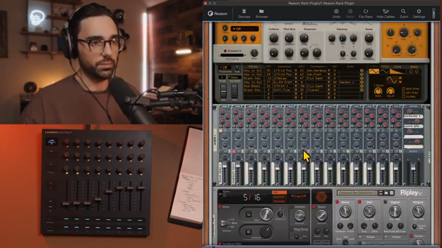This screenshot has width=442, height=248.
Task: Click the top Collision knob
Action: (x=273, y=38)
